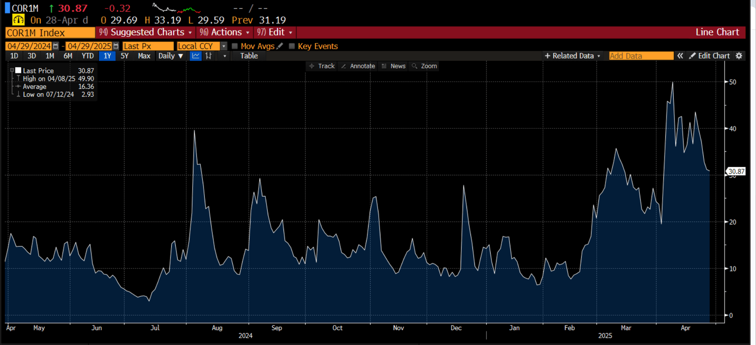
Task: Switch to Table view
Action: pos(249,56)
